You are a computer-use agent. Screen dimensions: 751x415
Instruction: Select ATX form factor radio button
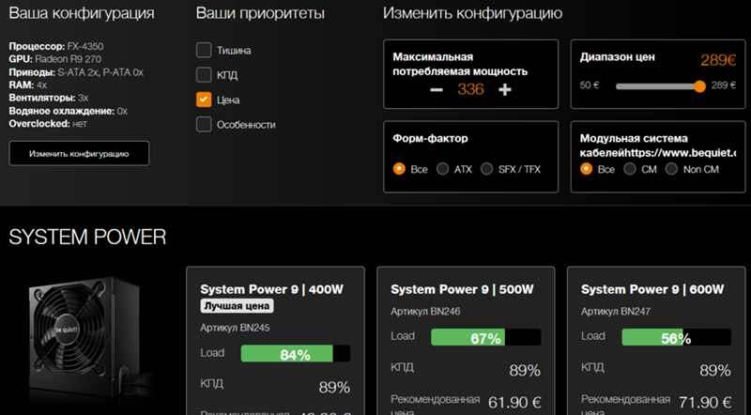coord(442,169)
